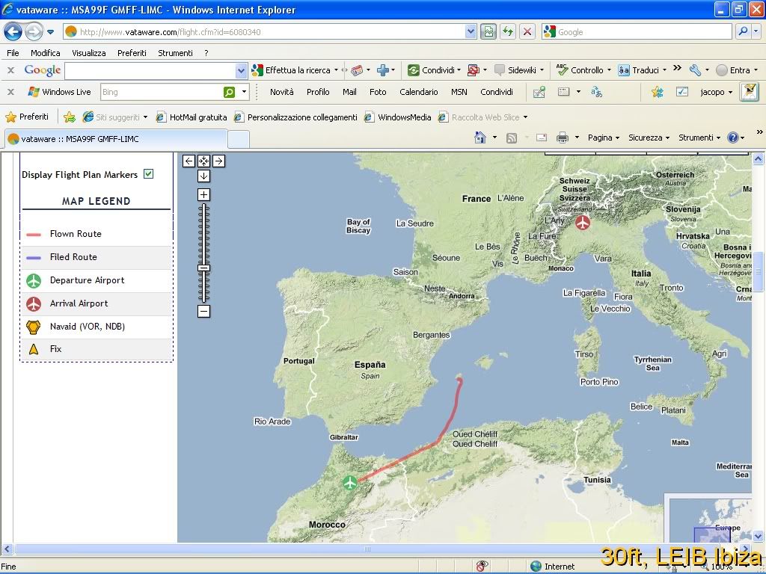Click the map zoom slider handle
The width and height of the screenshot is (766, 574).
click(x=203, y=268)
